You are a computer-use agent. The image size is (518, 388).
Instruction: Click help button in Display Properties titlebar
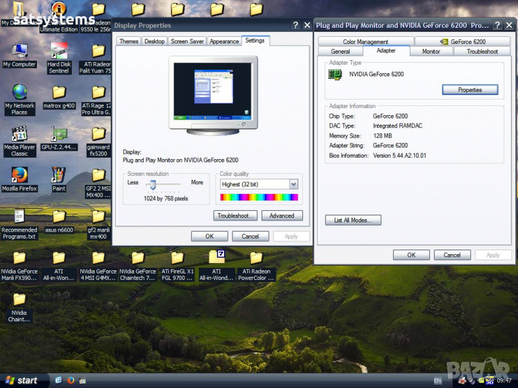[x=295, y=25]
